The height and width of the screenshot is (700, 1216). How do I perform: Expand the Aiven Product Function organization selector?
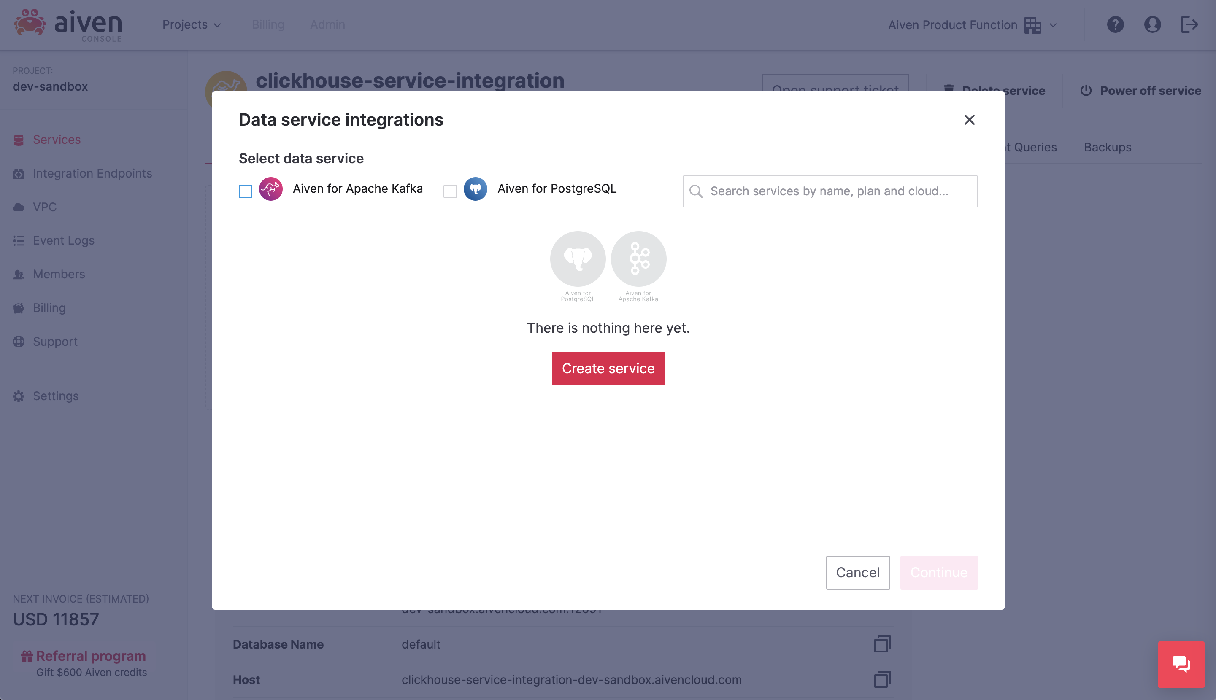[972, 25]
